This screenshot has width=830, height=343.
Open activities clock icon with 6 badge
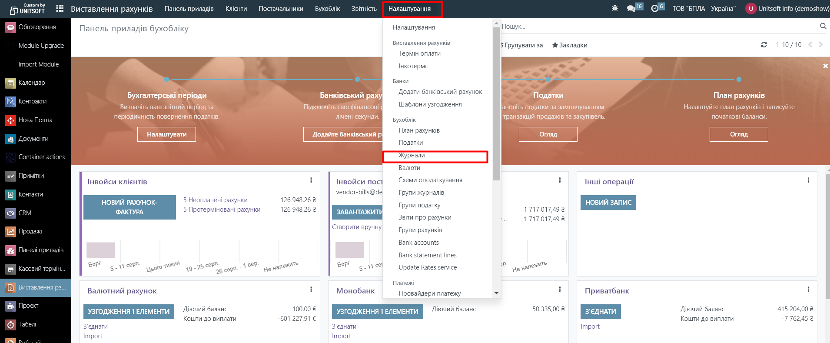click(x=654, y=8)
